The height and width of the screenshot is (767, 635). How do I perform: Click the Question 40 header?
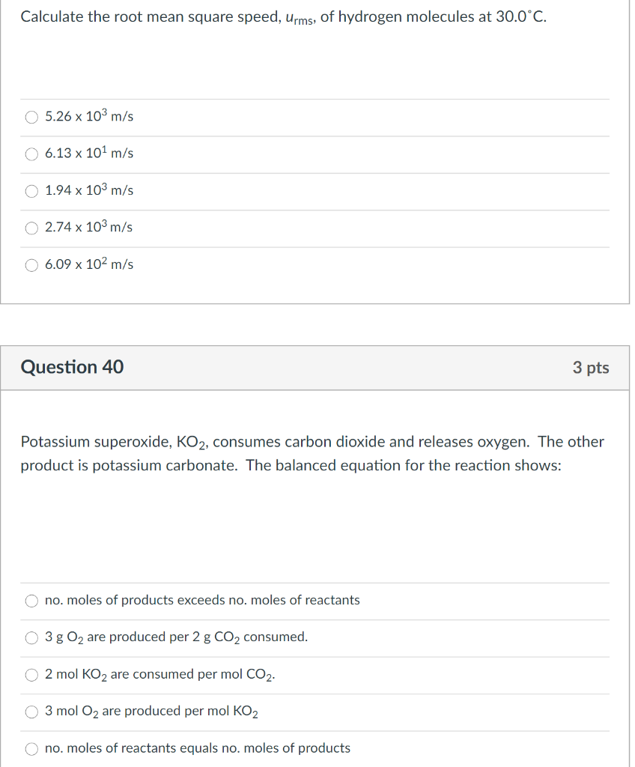click(x=72, y=368)
